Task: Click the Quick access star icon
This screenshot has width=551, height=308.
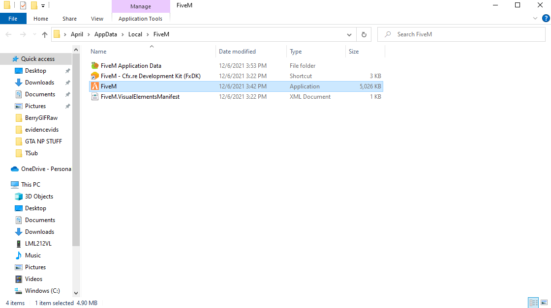Action: pyautogui.click(x=15, y=59)
